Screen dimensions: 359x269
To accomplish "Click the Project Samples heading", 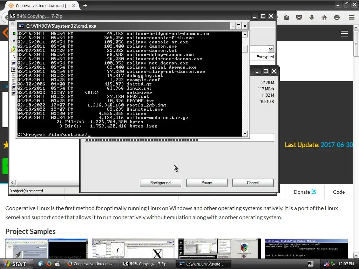I will click(x=31, y=232).
